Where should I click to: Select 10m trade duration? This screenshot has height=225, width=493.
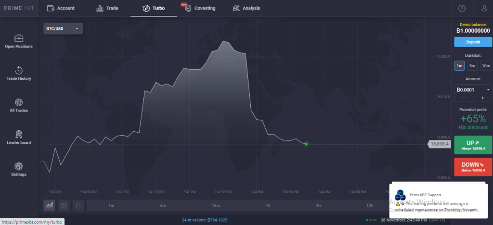486,66
